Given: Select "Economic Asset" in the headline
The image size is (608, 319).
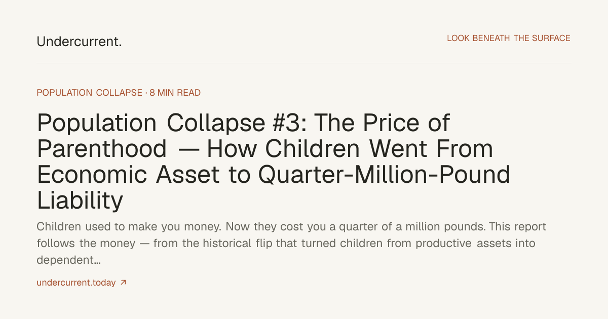Looking at the screenshot, I should tap(128, 175).
